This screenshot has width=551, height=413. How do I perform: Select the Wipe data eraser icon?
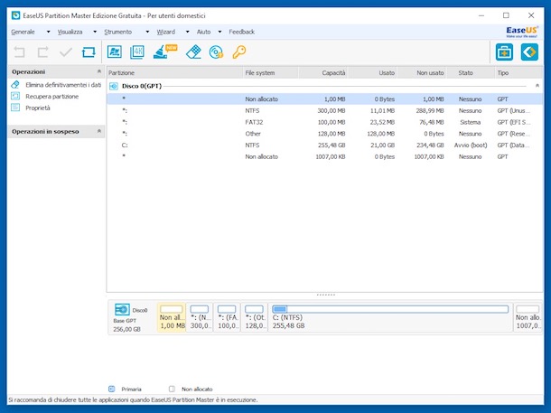[x=193, y=52]
